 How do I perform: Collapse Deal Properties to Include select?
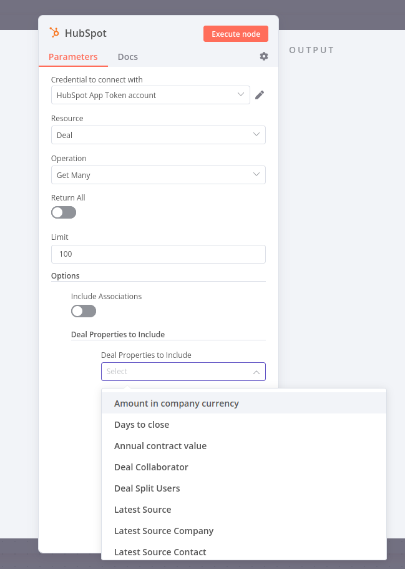256,372
